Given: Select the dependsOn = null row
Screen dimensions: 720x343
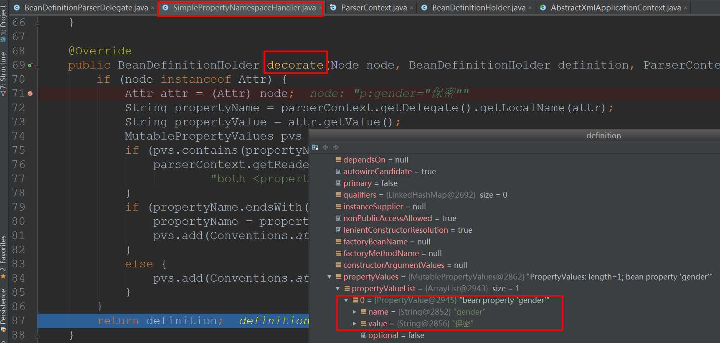Looking at the screenshot, I should click(515, 160).
